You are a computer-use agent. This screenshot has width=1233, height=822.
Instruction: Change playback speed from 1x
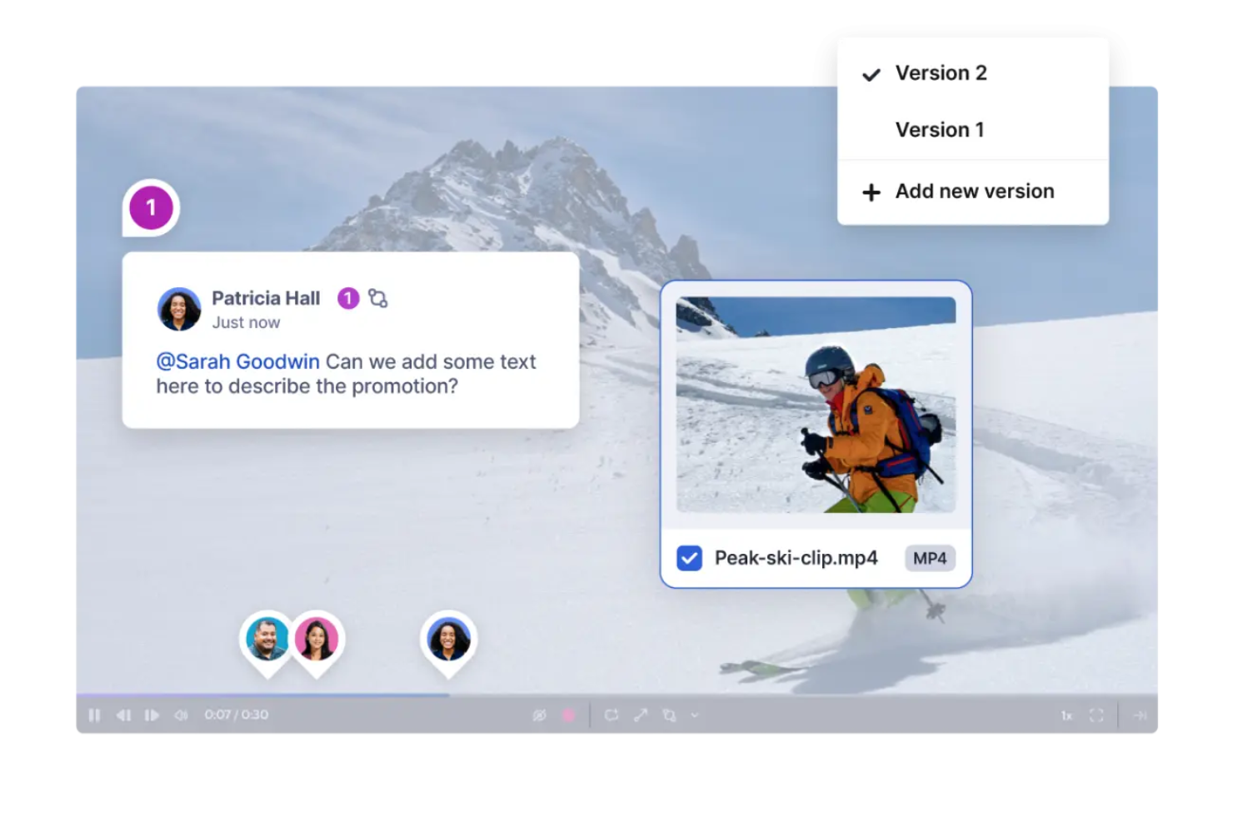[1067, 715]
